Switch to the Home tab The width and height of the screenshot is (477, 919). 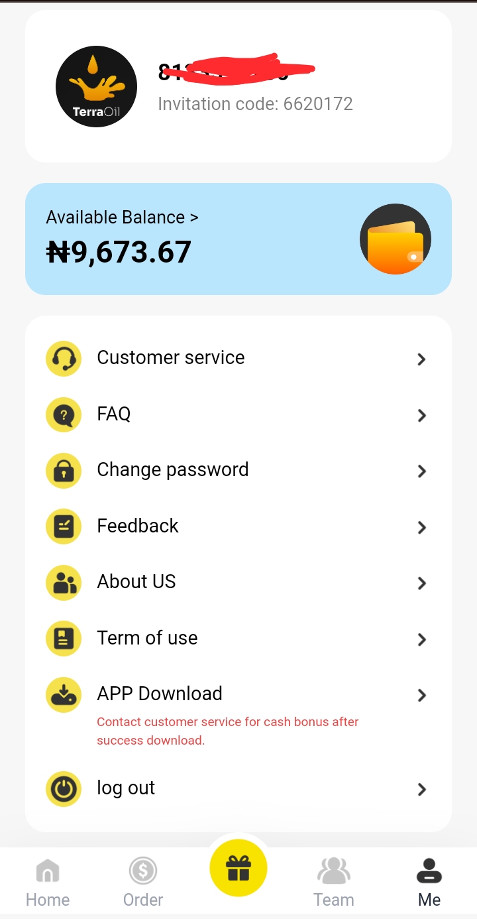click(48, 883)
